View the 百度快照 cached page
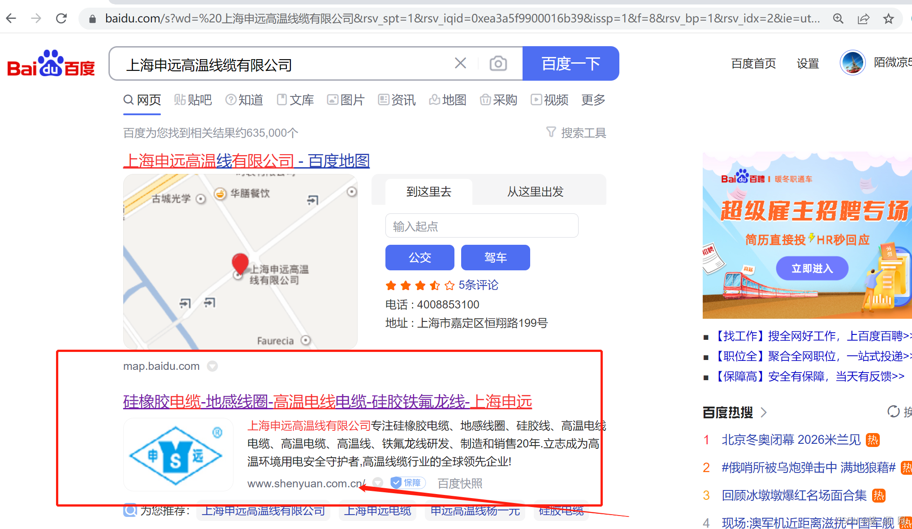The height and width of the screenshot is (529, 912). click(x=460, y=483)
